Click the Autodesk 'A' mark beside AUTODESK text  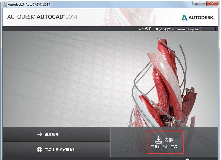tap(184, 17)
